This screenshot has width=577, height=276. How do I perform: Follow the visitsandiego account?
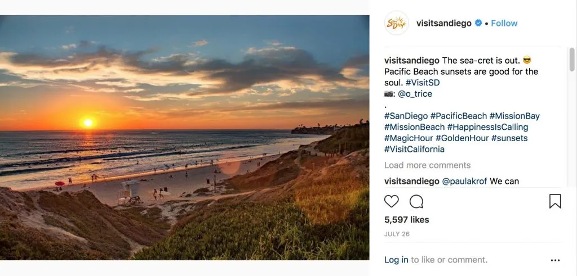coord(504,23)
